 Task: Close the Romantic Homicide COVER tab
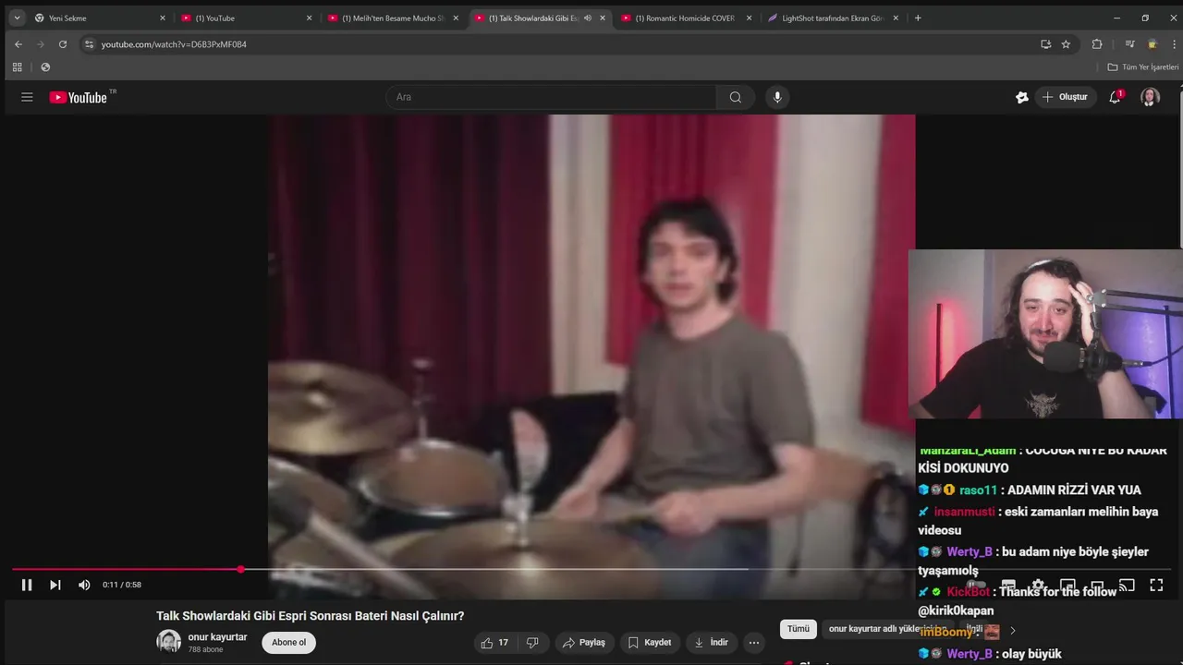click(x=749, y=18)
